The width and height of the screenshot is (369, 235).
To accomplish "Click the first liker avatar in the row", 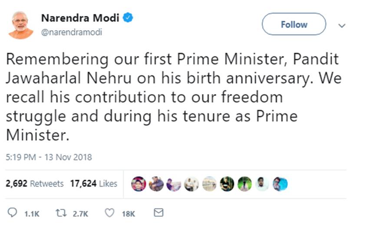I will point(139,184).
